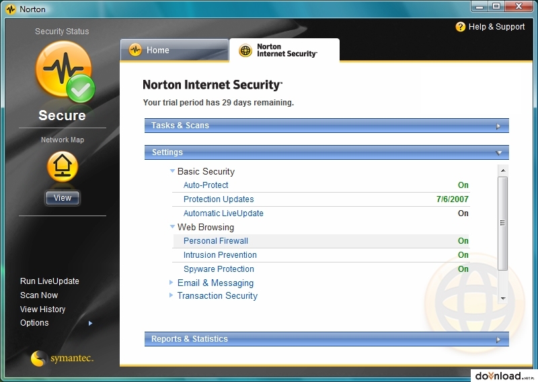Click the Web Browsing heading text
This screenshot has height=382, width=538.
click(206, 227)
